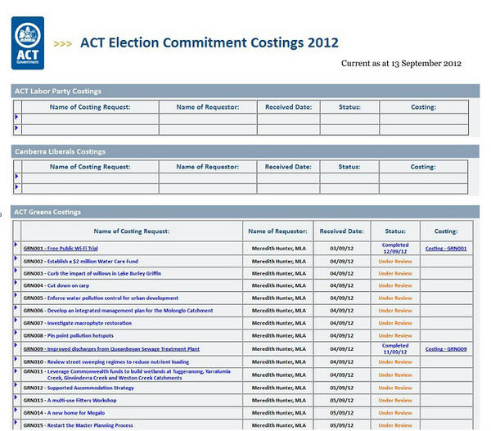Click the ACT Election Commitment Costings 2012 title
This screenshot has height=431, width=491.
tap(209, 43)
